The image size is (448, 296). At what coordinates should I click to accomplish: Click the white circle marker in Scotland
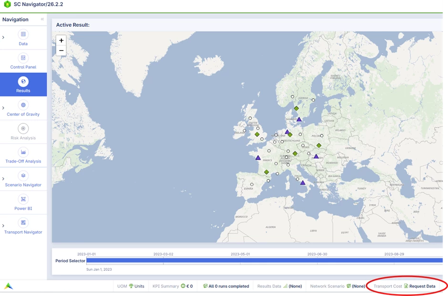tap(250, 118)
